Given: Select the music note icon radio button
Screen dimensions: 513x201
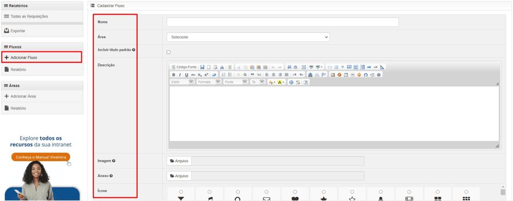Looking at the screenshot, I should (209, 192).
